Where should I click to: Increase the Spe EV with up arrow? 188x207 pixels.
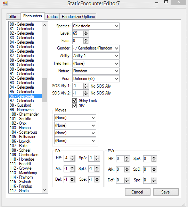pyautogui.click(x=154, y=179)
